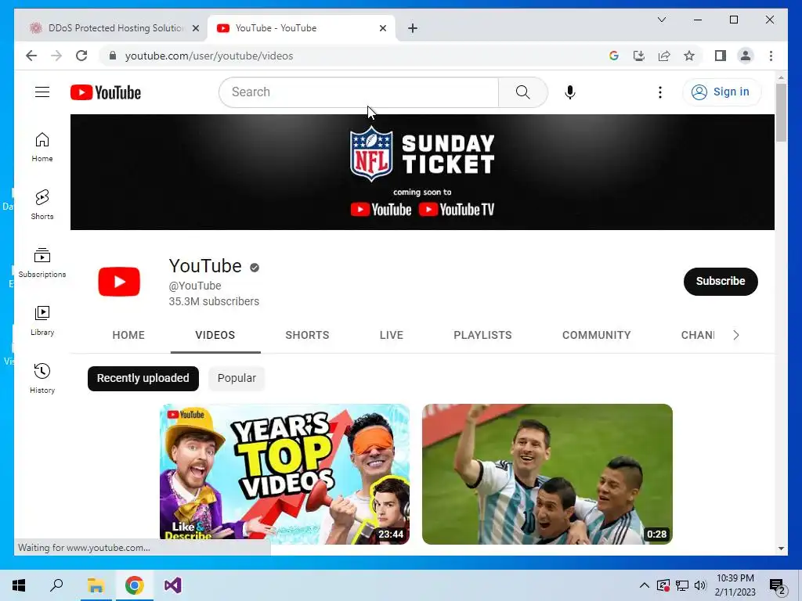Open the channel SHORTS tab
Screen dimensions: 802x601
(307, 335)
